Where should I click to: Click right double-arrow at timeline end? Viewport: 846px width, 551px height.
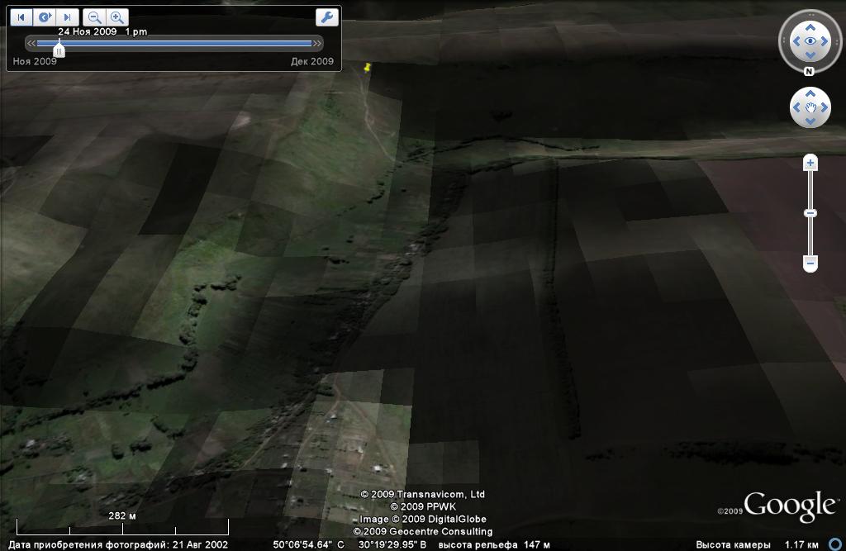pyautogui.click(x=317, y=43)
